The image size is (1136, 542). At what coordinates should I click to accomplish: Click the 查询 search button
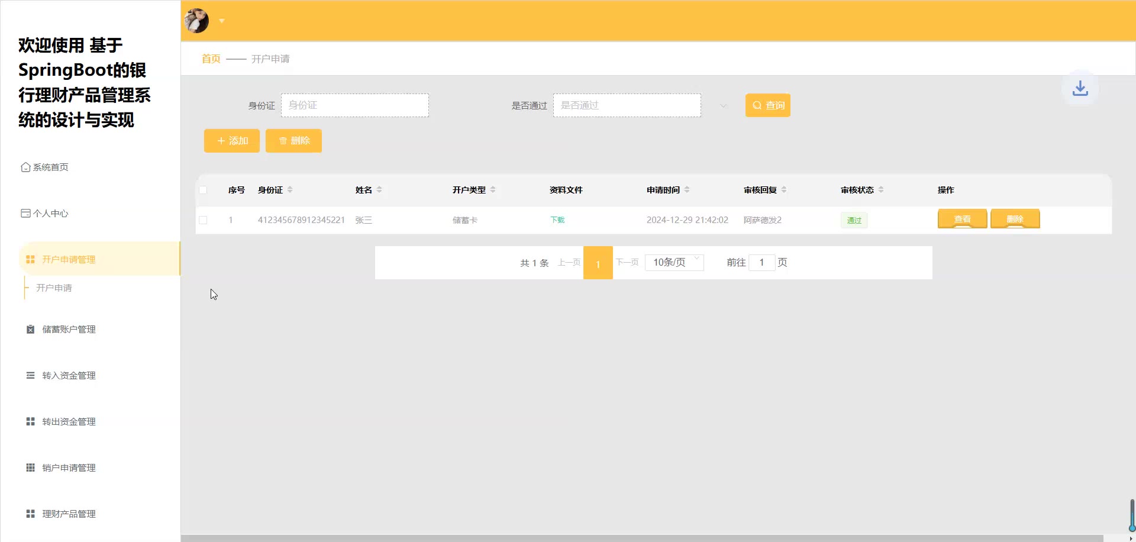tap(767, 105)
